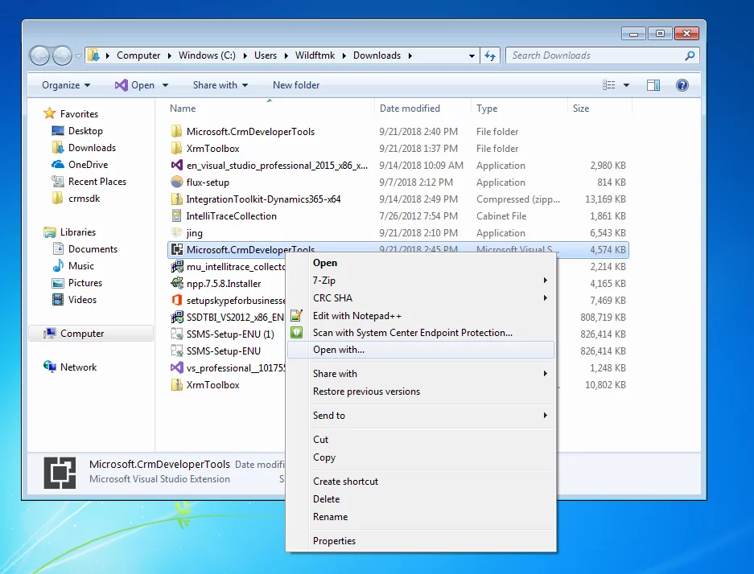Open the Help question mark icon
Image resolution: width=754 pixels, height=574 pixels.
click(682, 85)
